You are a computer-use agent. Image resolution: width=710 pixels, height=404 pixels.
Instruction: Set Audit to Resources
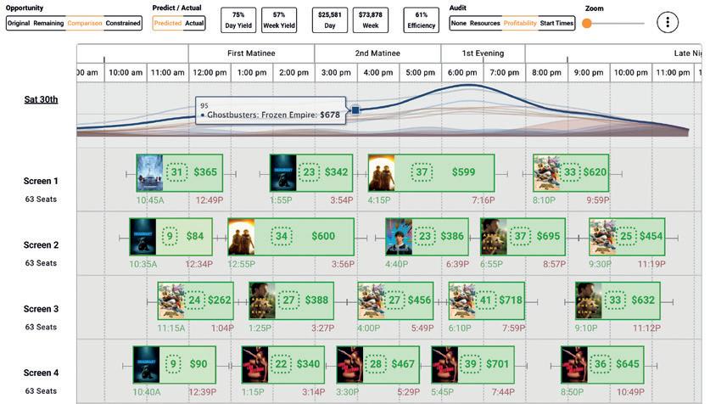(485, 23)
